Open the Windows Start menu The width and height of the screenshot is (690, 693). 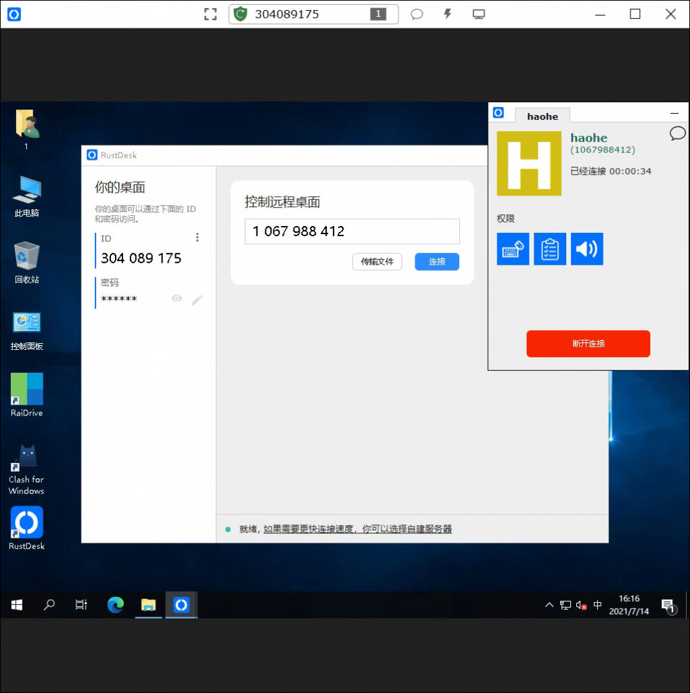pos(17,604)
